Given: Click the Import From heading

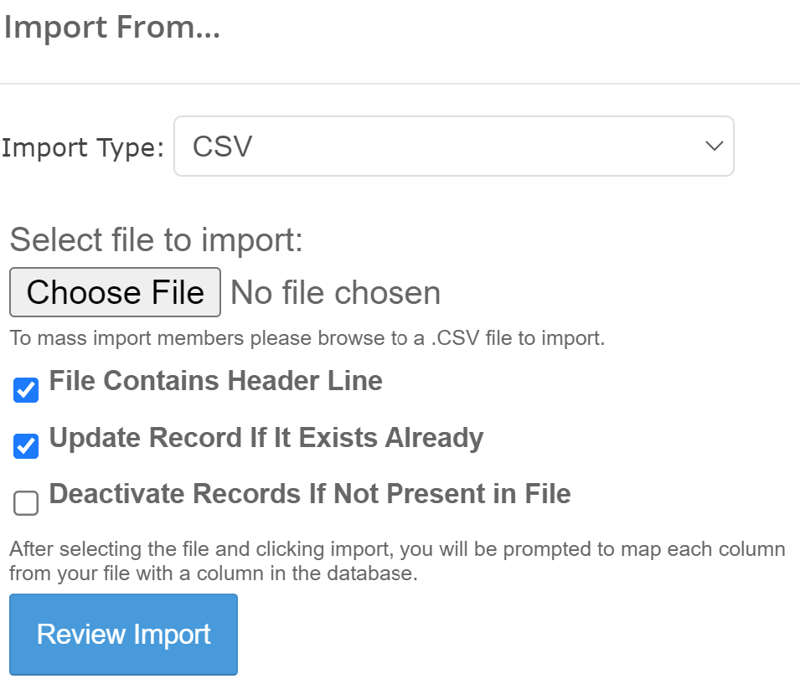Looking at the screenshot, I should (x=112, y=27).
